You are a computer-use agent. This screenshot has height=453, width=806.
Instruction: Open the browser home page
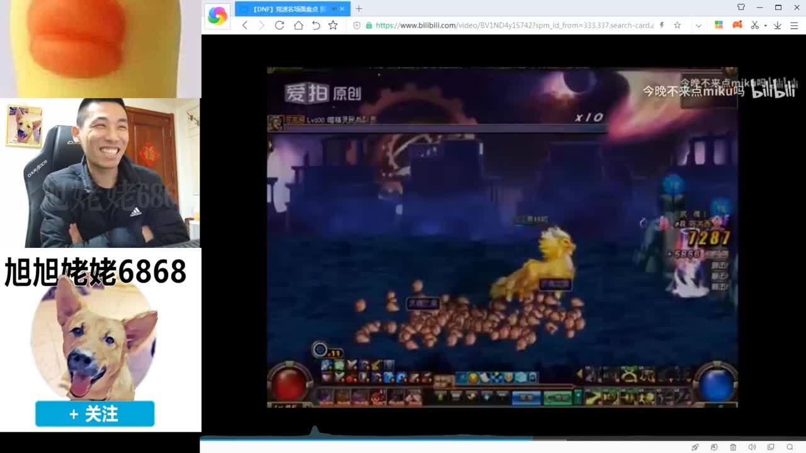298,25
